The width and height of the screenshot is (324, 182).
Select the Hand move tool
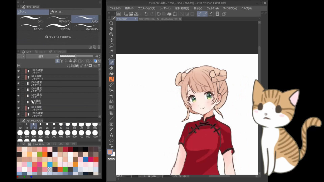click(x=111, y=29)
